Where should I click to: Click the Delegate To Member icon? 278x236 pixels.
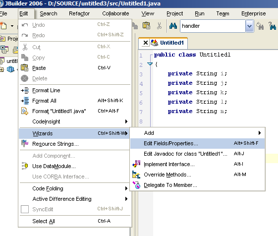point(136,185)
